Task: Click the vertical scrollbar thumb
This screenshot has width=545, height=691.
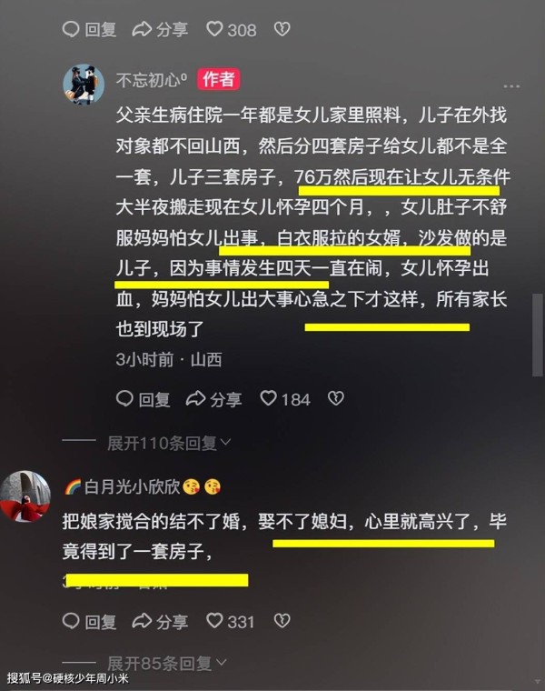Action: 538,335
